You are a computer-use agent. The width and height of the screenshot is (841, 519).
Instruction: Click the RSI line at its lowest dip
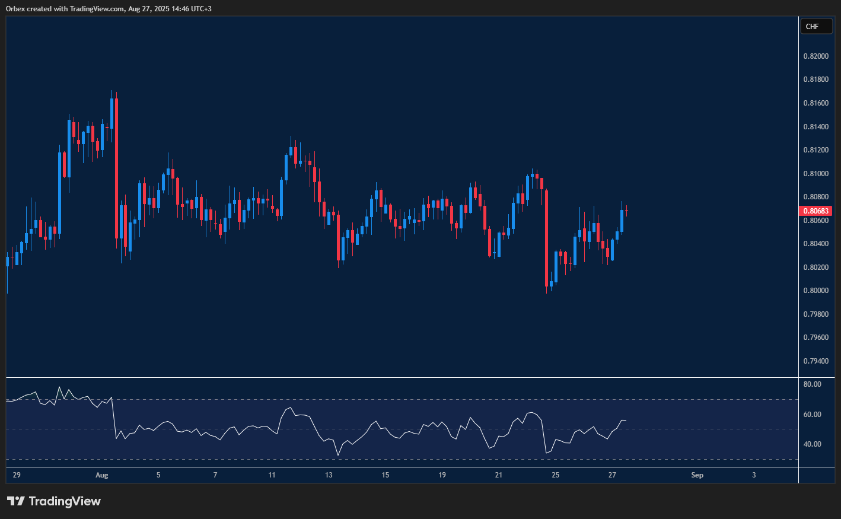[x=339, y=453]
